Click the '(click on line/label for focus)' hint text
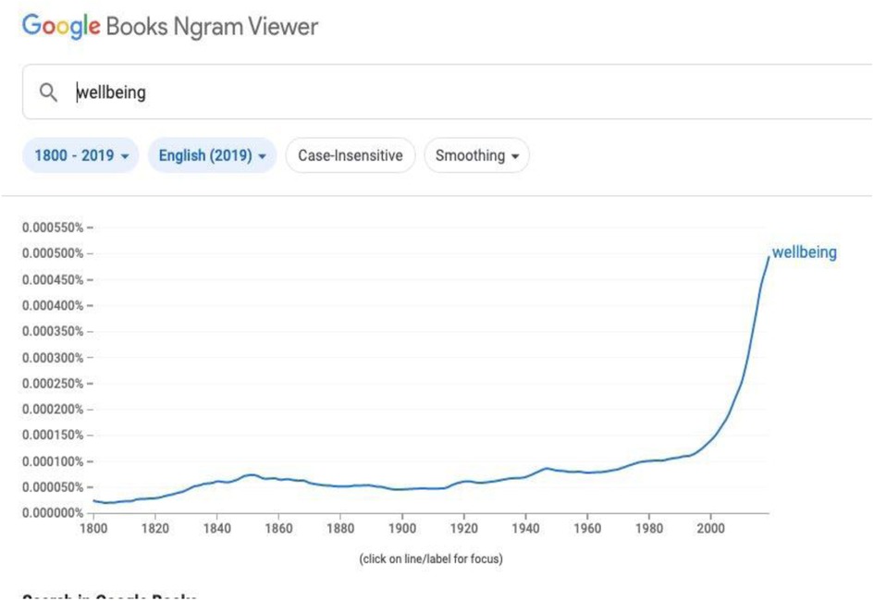The image size is (874, 601). tap(431, 558)
